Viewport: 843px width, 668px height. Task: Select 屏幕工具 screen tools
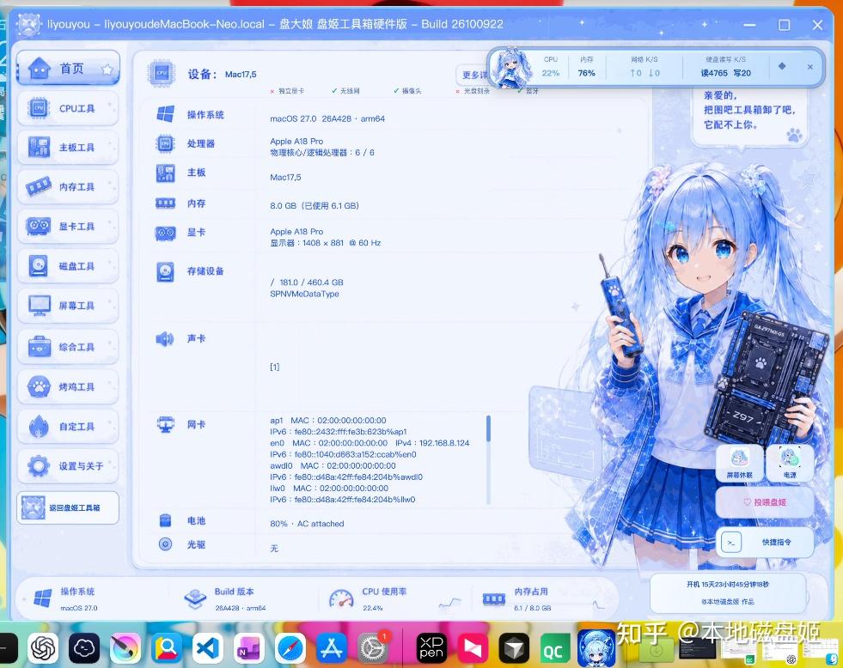[x=68, y=306]
